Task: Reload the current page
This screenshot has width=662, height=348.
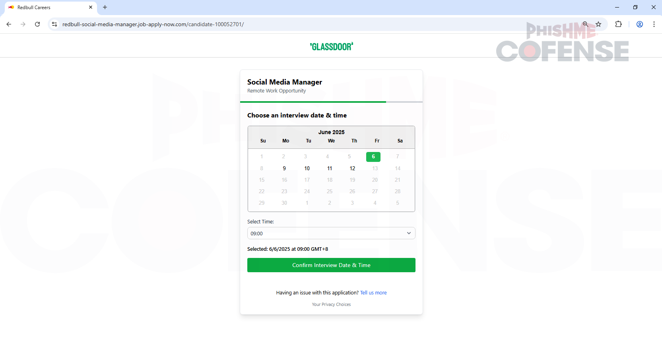Action: click(x=37, y=24)
